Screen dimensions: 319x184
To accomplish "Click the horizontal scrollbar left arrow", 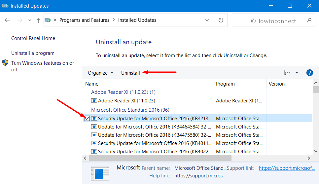I will click(x=85, y=158).
